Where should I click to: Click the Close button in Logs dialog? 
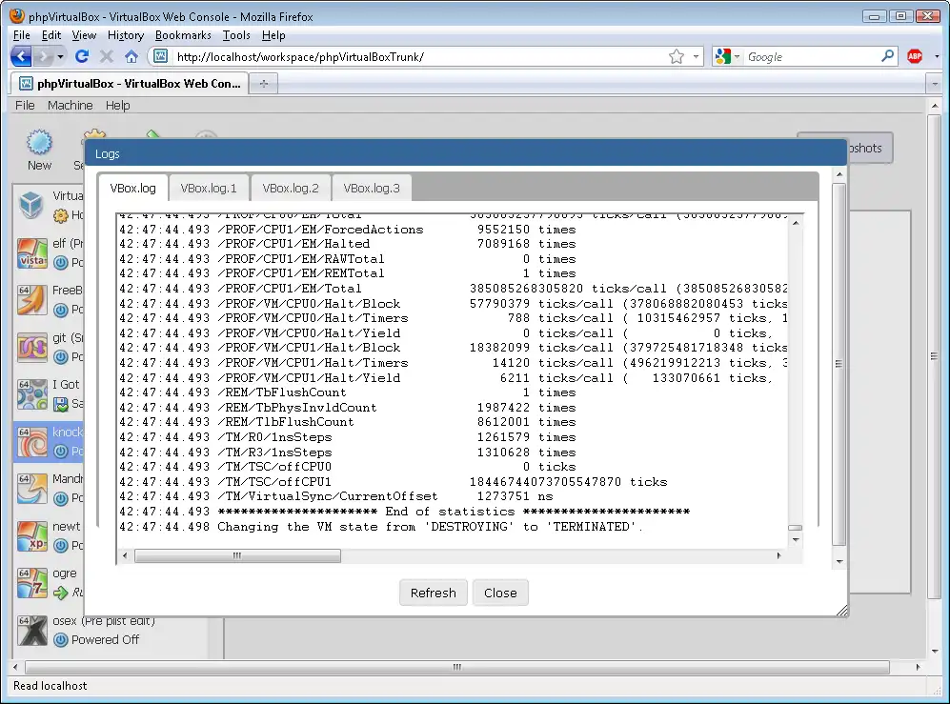[x=500, y=593]
